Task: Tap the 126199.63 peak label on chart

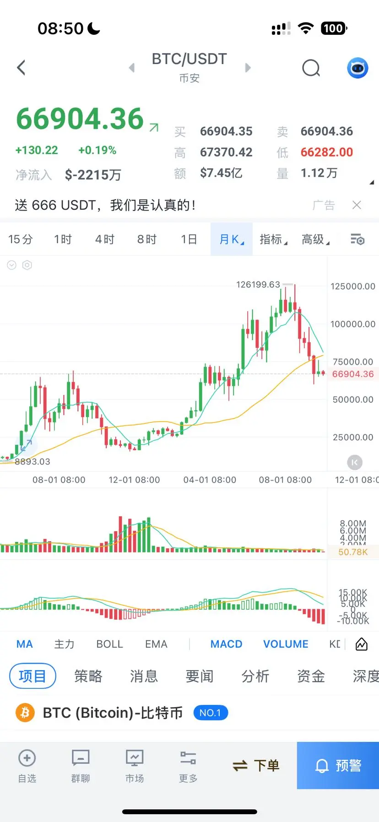Action: coord(258,284)
